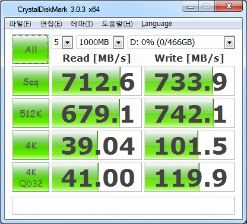Click the Read [MB/s] column header
Screen dimensions: 247x224
point(97,58)
